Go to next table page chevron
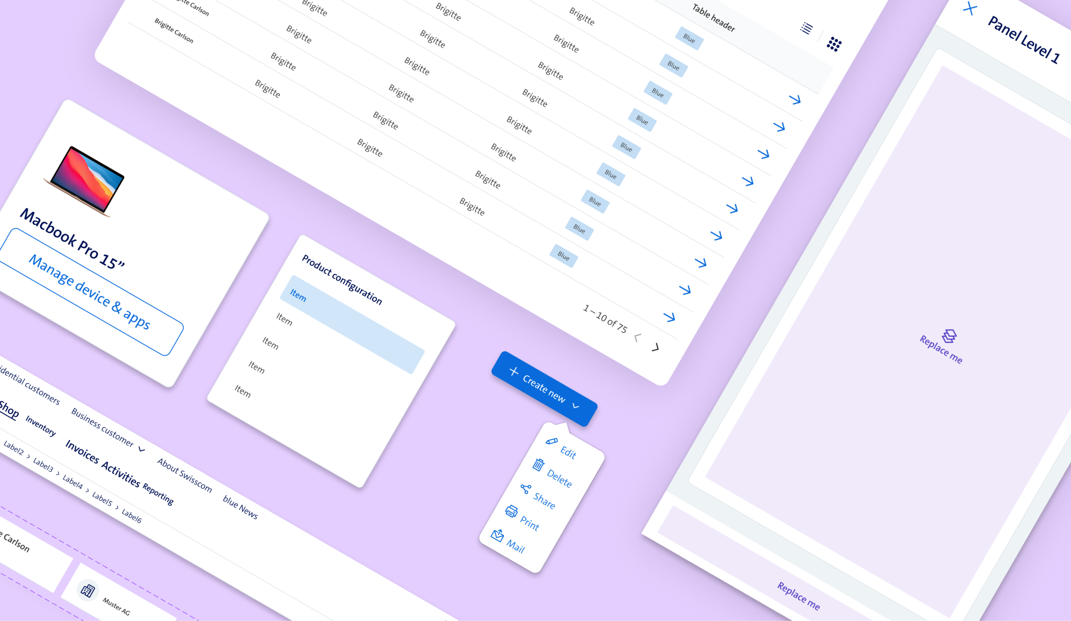 pyautogui.click(x=655, y=347)
